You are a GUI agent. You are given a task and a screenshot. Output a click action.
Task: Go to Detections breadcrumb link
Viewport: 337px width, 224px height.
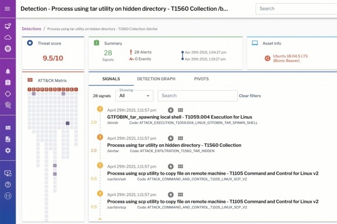tap(32, 28)
